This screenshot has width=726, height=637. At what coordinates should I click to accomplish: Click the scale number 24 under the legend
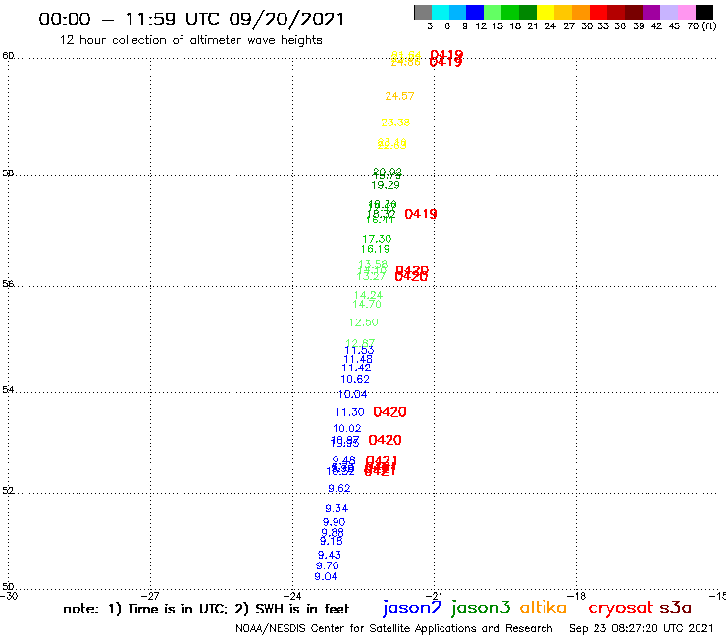[x=550, y=26]
